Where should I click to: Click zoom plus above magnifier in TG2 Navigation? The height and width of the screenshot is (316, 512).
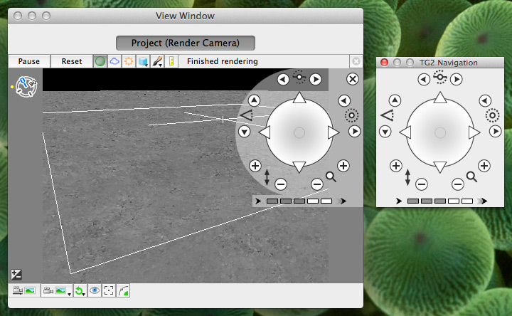coord(484,166)
